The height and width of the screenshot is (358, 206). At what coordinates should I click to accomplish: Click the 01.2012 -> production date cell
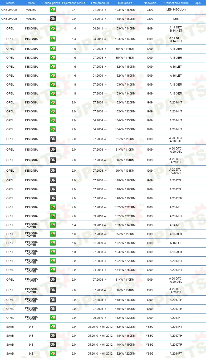pos(100,10)
